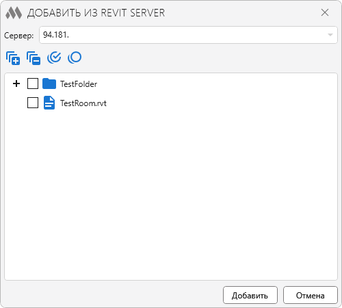
Task: Click the Добавить button
Action: click(x=250, y=295)
